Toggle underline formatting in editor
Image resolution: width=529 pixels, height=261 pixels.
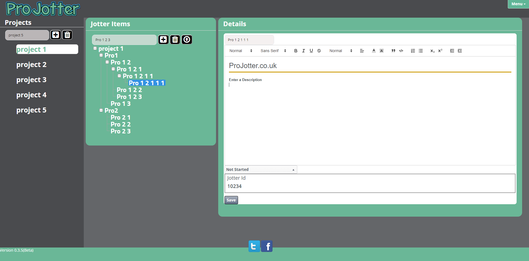[311, 51]
